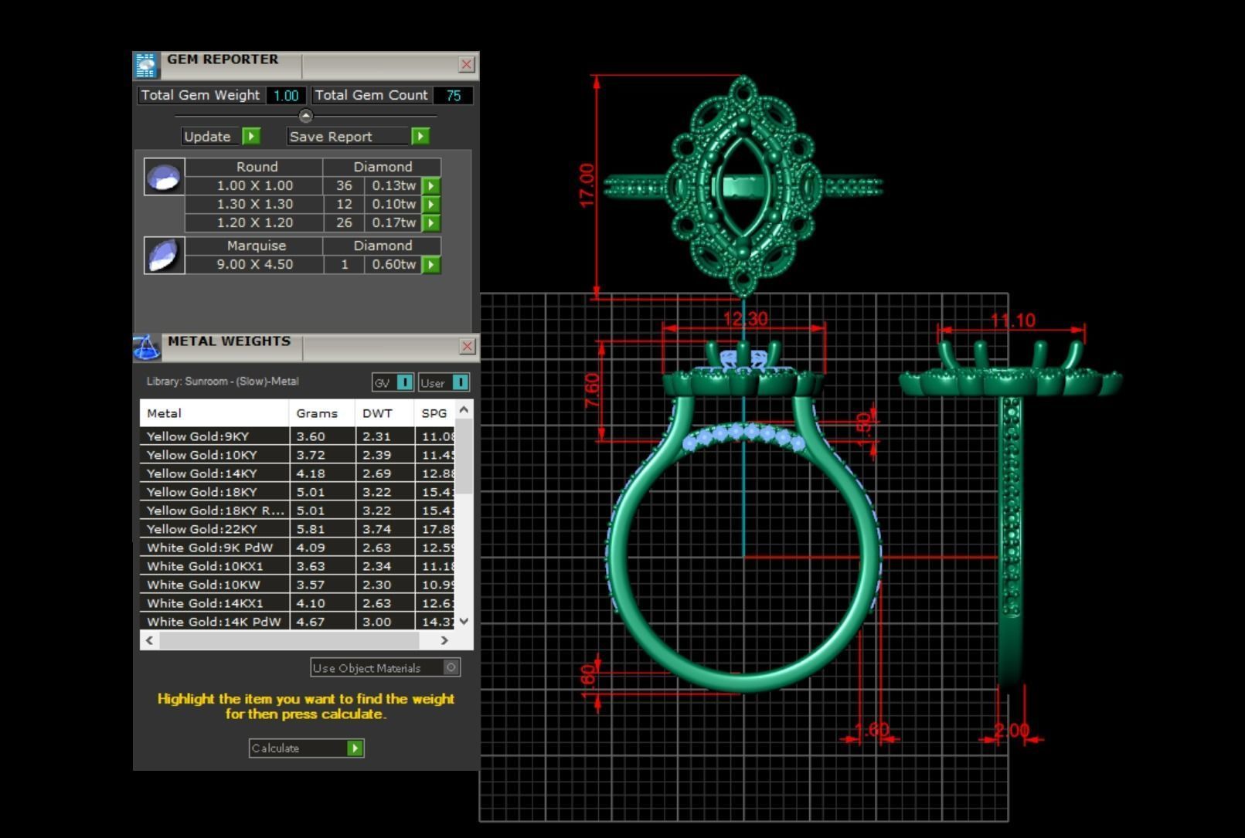Click the green arrow for 0.60tw marquise row
1245x838 pixels.
[432, 264]
